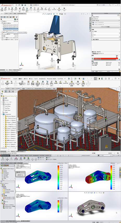Expand Structure2<1> component in Piping tree
This screenshot has height=223, width=121.
[x=4, y=142]
